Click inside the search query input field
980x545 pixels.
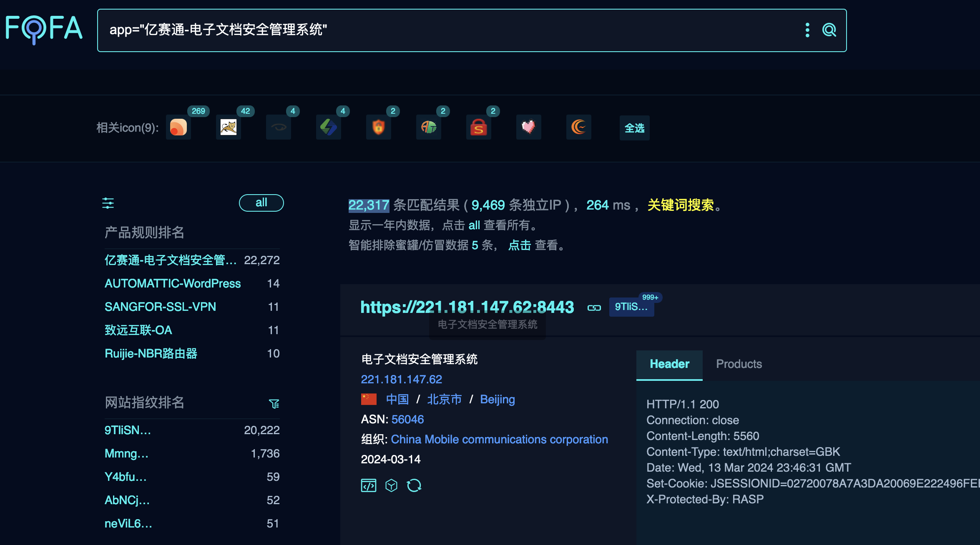click(417, 30)
